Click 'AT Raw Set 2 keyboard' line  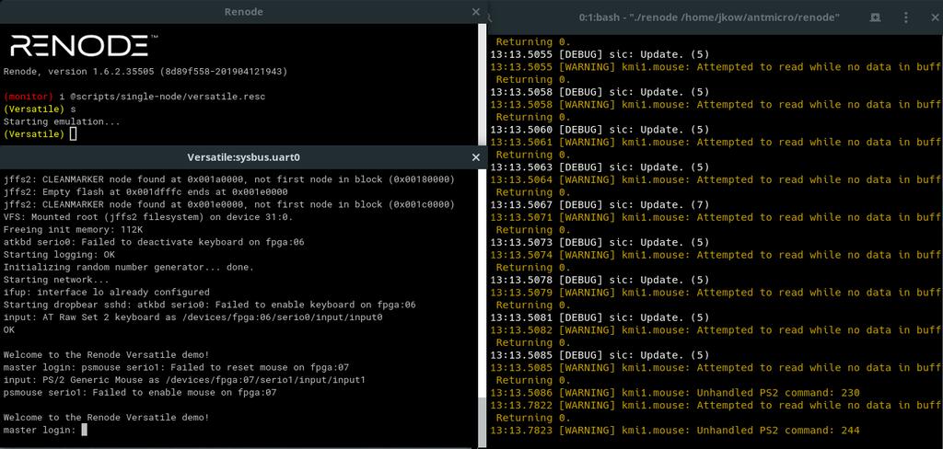pos(193,317)
